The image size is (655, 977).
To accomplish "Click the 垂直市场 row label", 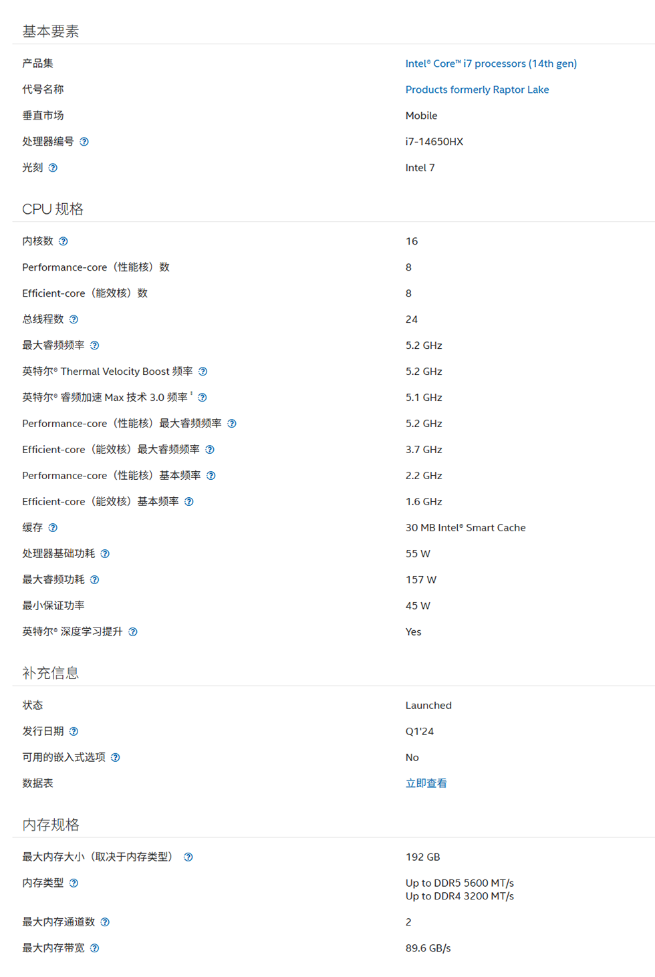I will tap(43, 116).
